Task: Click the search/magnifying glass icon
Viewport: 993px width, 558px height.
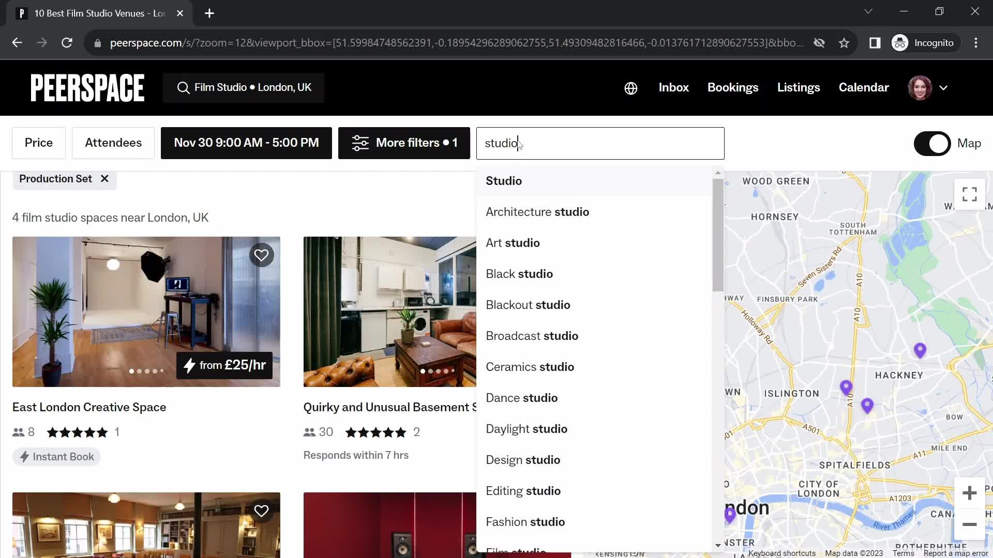Action: coord(183,87)
